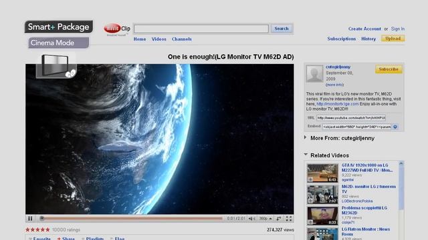Click the search text field
The height and width of the screenshot is (240, 428).
coord(201,29)
